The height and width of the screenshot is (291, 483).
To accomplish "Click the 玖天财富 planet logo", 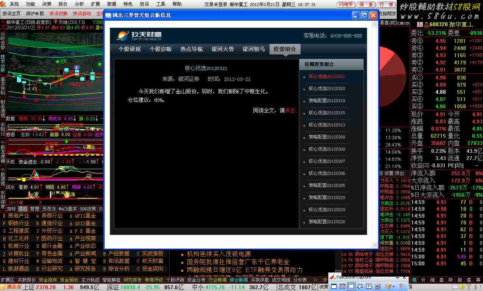I will coord(123,36).
